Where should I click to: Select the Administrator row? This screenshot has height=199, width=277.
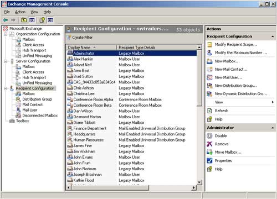pos(131,53)
